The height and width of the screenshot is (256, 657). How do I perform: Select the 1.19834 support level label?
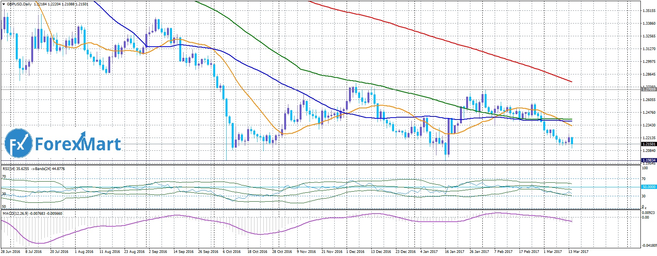[x=649, y=160]
